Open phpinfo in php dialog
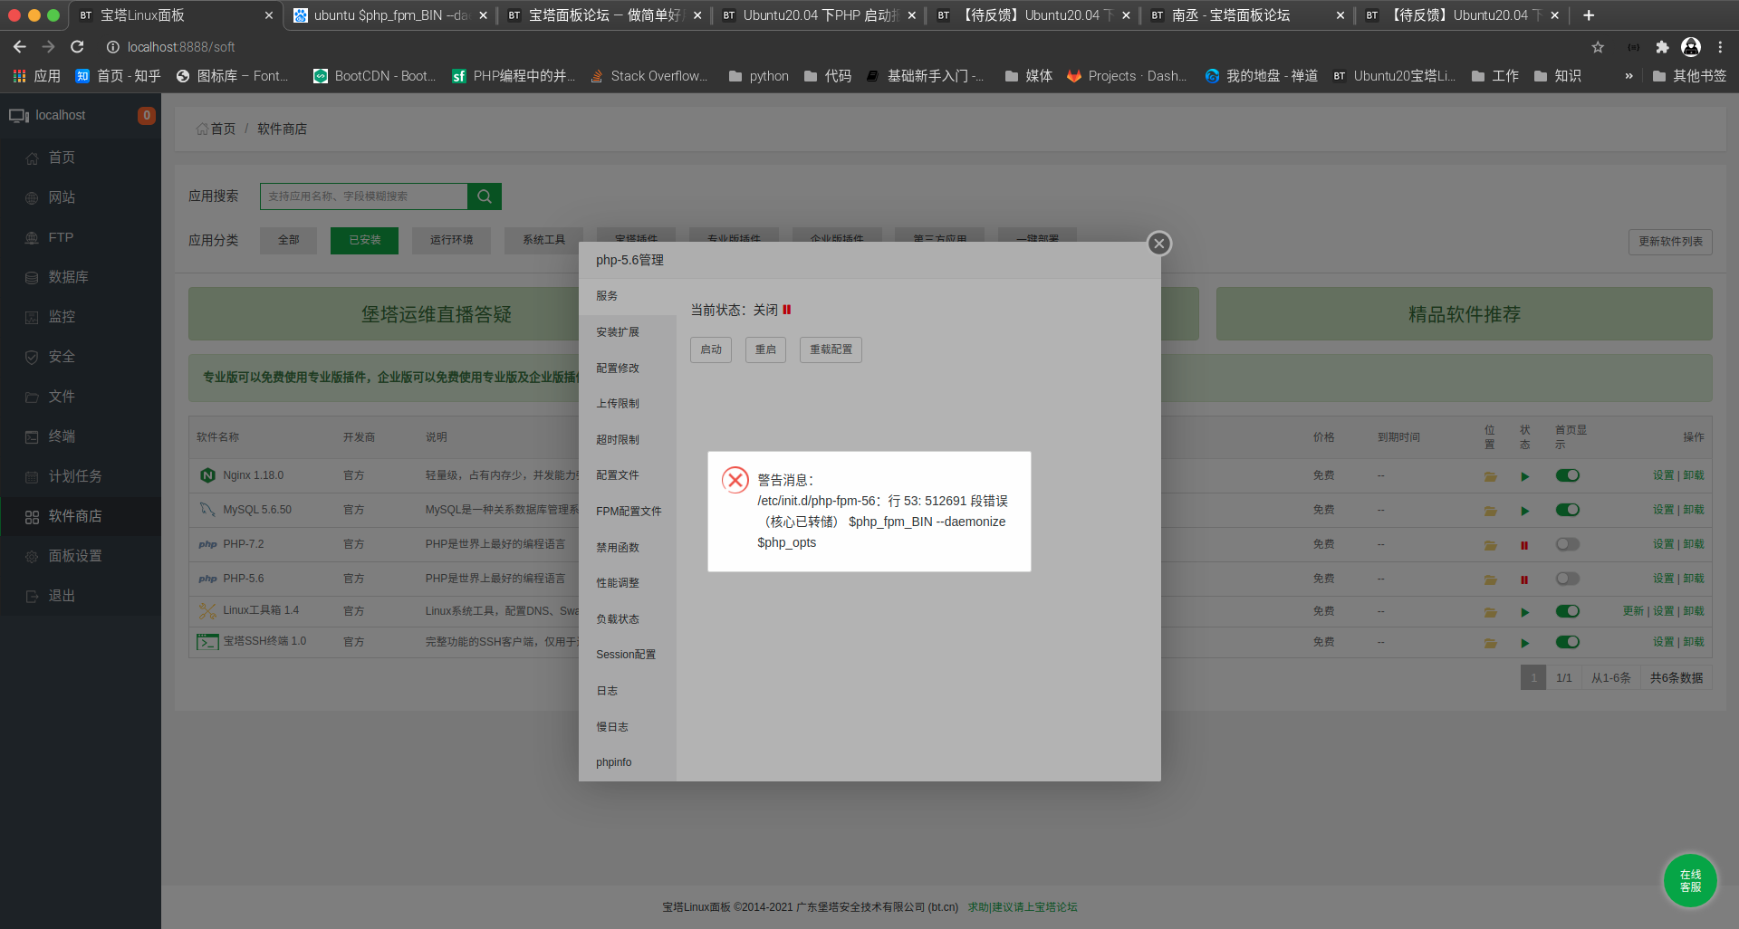 point(628,762)
